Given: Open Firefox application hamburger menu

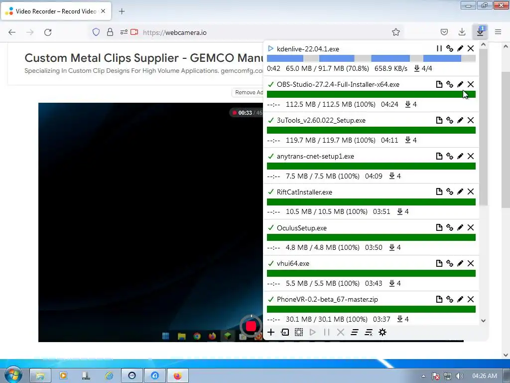Looking at the screenshot, I should click(x=498, y=32).
